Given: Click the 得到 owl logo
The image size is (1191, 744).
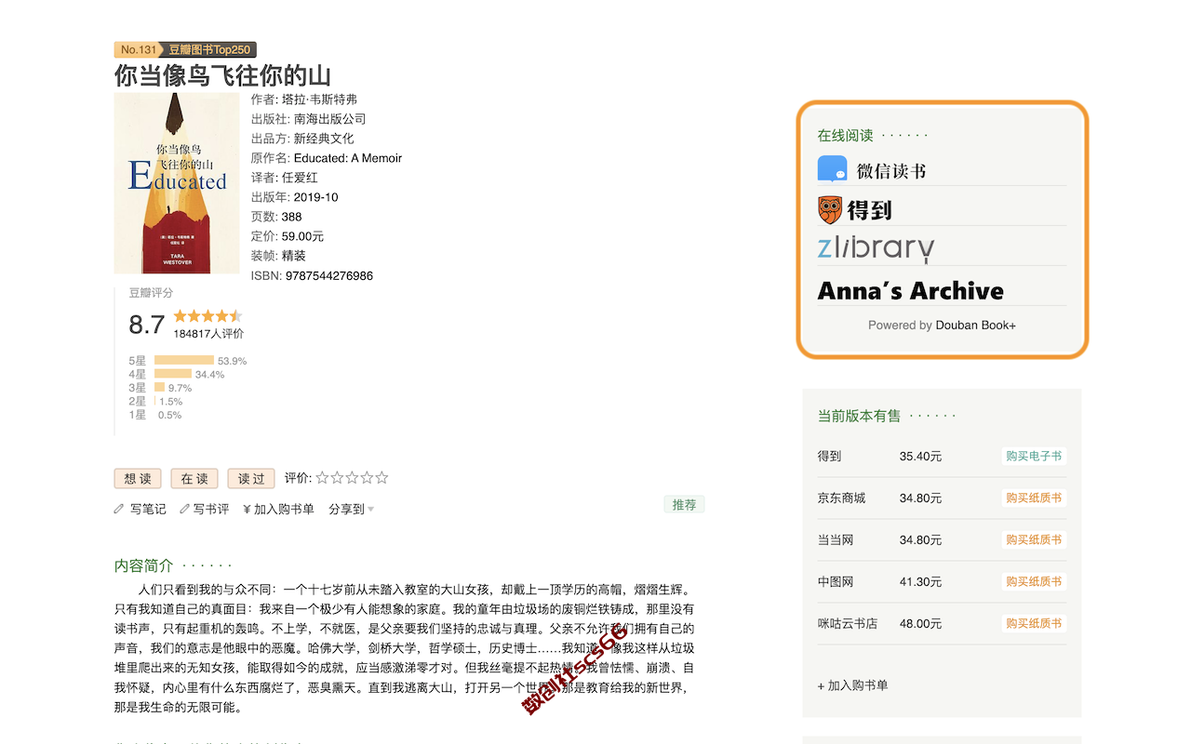Looking at the screenshot, I should click(x=830, y=210).
